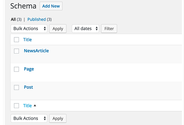
Task: Toggle the footer select-all checkbox
Action: pyautogui.click(x=17, y=106)
